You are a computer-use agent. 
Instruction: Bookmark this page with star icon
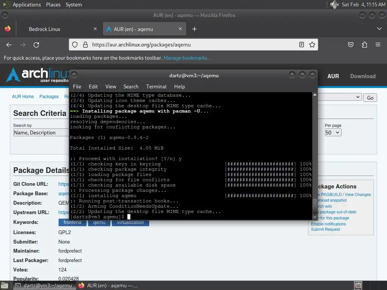(x=312, y=45)
